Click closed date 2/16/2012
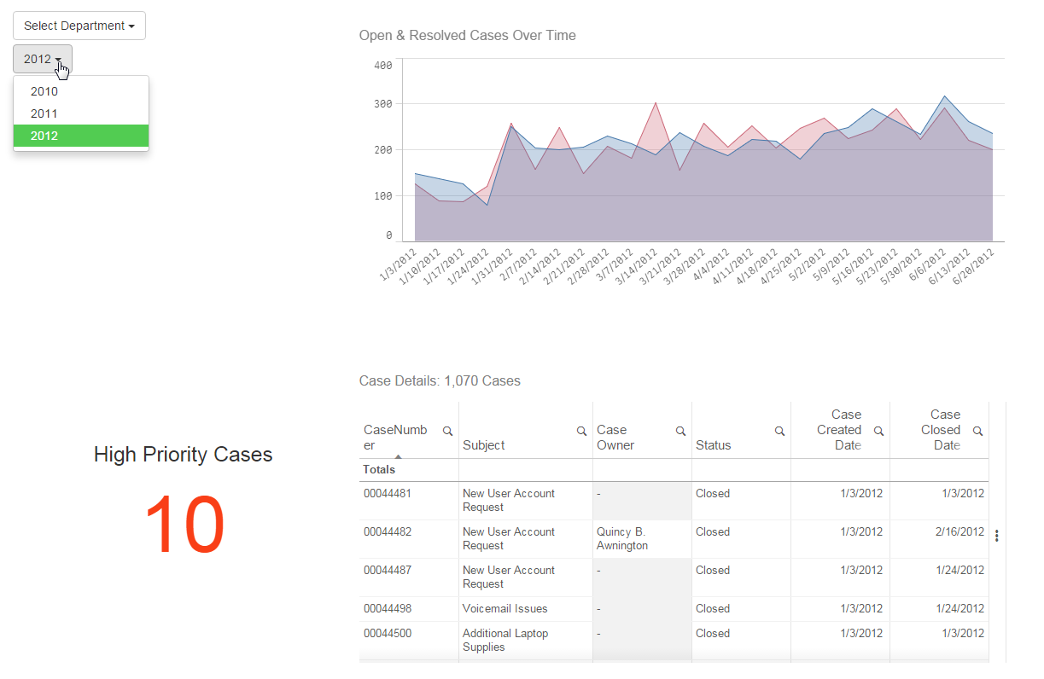 click(959, 531)
